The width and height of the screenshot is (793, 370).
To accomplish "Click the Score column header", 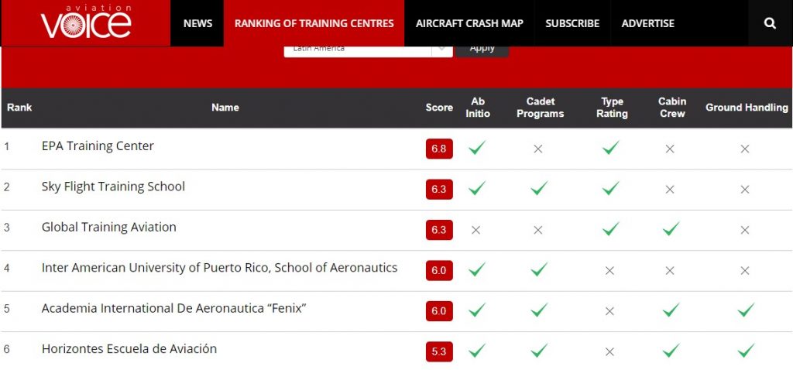I will [439, 107].
